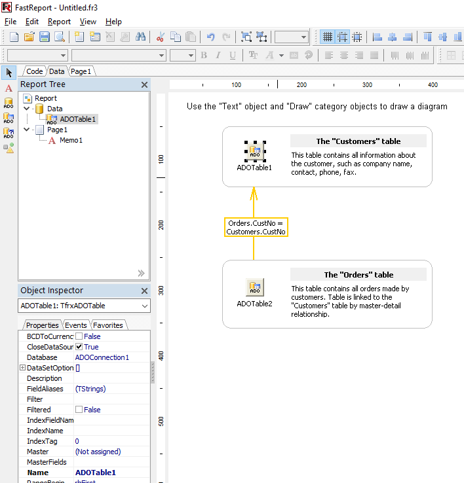The image size is (464, 483).
Task: Add a new dialog form icon
Action: (95, 37)
